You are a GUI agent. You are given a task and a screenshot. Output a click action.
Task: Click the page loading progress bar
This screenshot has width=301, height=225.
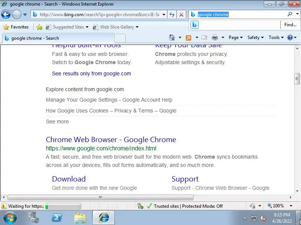[x=63, y=206]
